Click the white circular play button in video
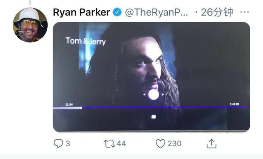 click(x=153, y=95)
